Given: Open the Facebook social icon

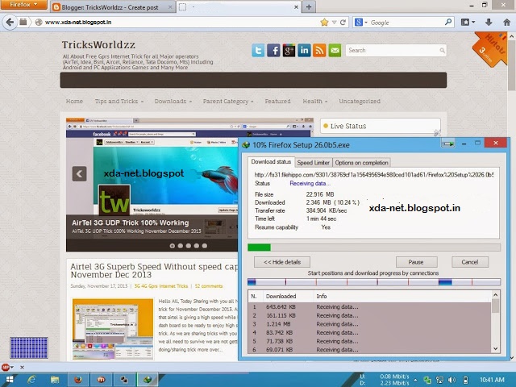Looking at the screenshot, I should 273,51.
